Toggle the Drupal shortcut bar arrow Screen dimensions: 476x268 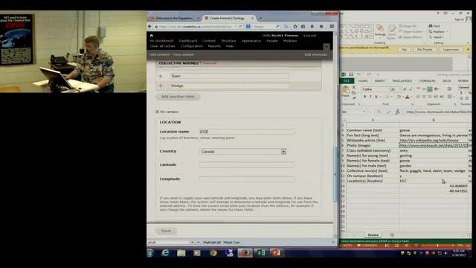[327, 46]
